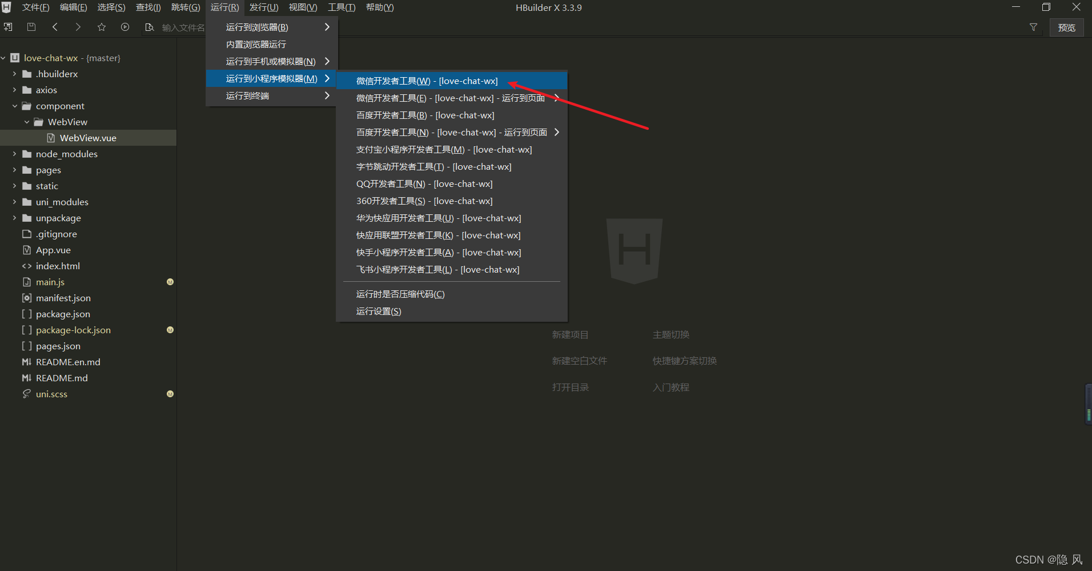This screenshot has width=1092, height=571.
Task: Choose 360开发者工具(S) entry
Action: (x=452, y=201)
